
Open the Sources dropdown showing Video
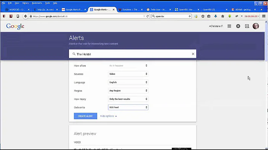coord(128,74)
